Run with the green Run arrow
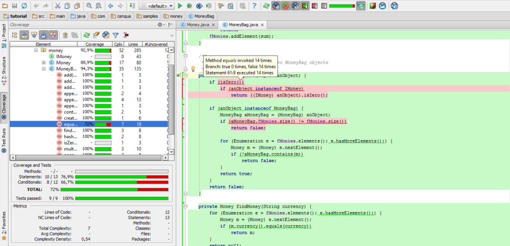This screenshot has height=246, width=510. coord(180,5)
